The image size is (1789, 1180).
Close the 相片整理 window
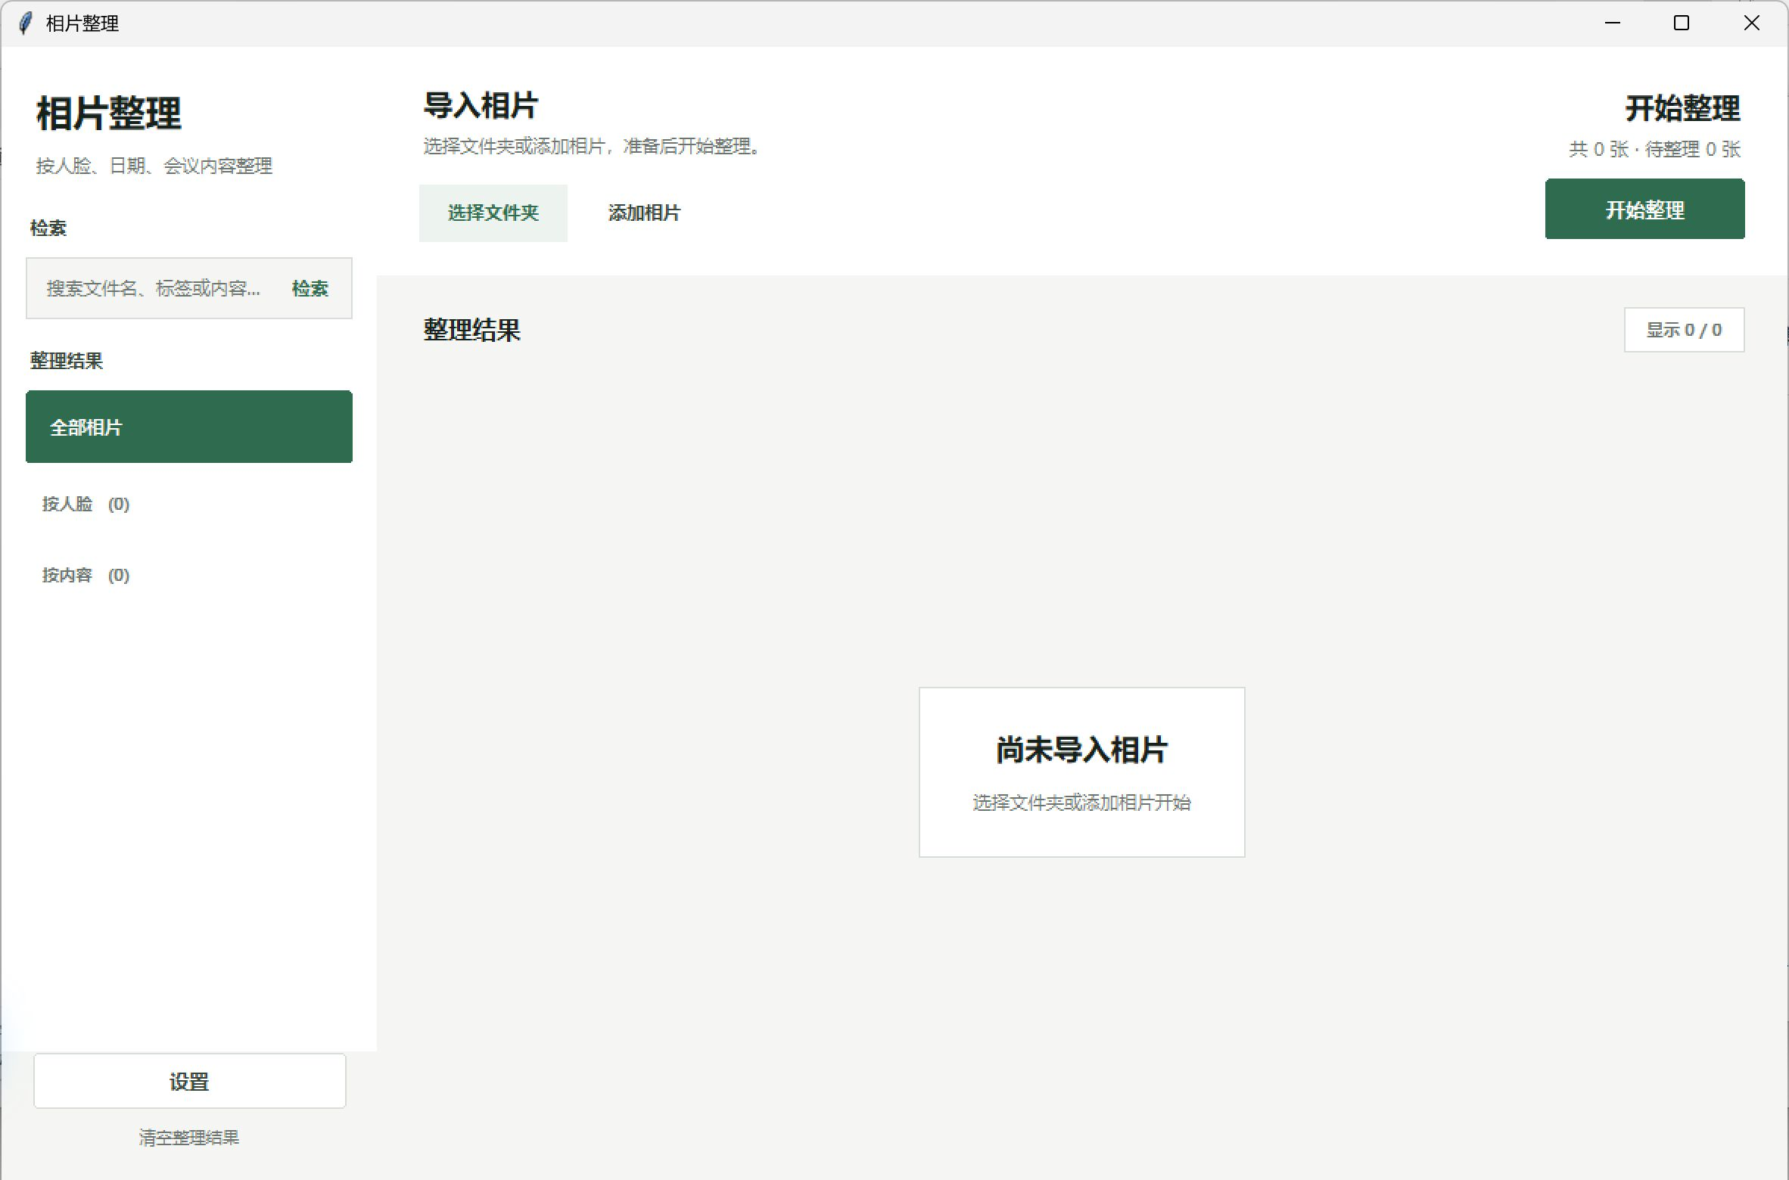[1751, 23]
